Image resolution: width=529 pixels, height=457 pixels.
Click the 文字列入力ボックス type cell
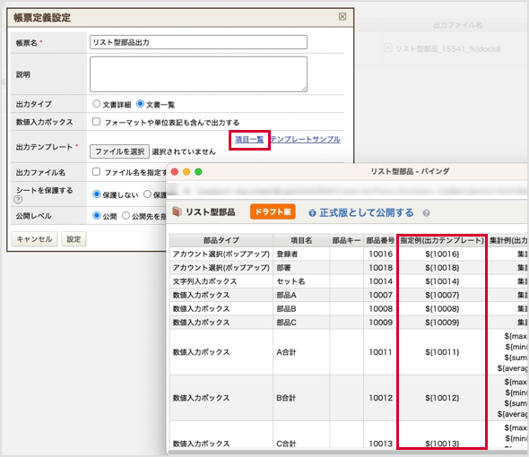[x=221, y=281]
